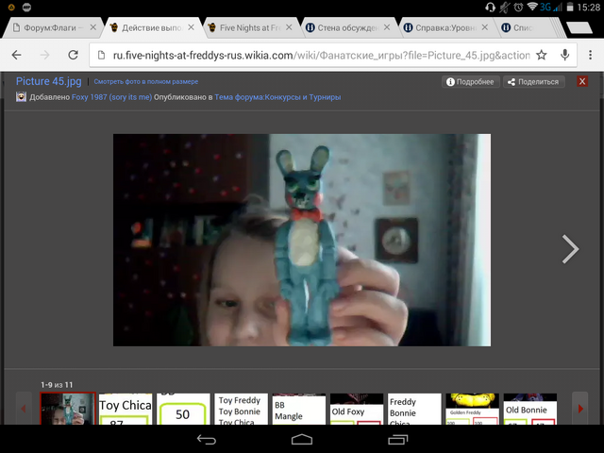
Task: Reload the page with the refresh icon
Action: [74, 55]
